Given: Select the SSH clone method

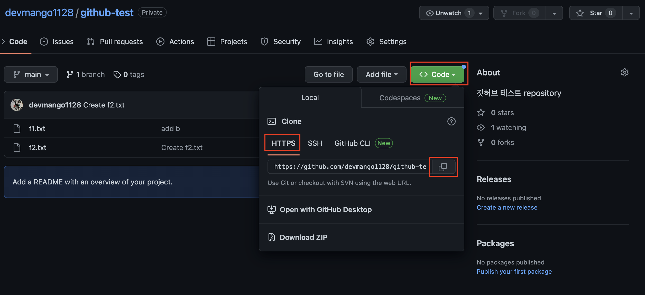Looking at the screenshot, I should (315, 143).
